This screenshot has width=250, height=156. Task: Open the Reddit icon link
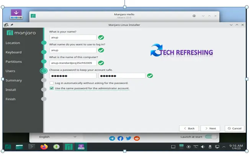(137, 138)
